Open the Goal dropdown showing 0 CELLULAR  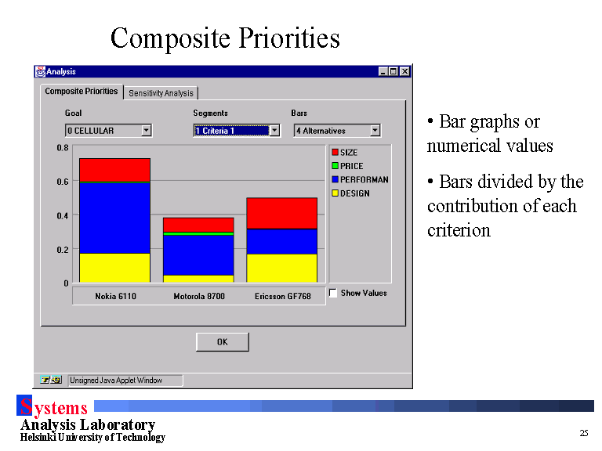146,131
